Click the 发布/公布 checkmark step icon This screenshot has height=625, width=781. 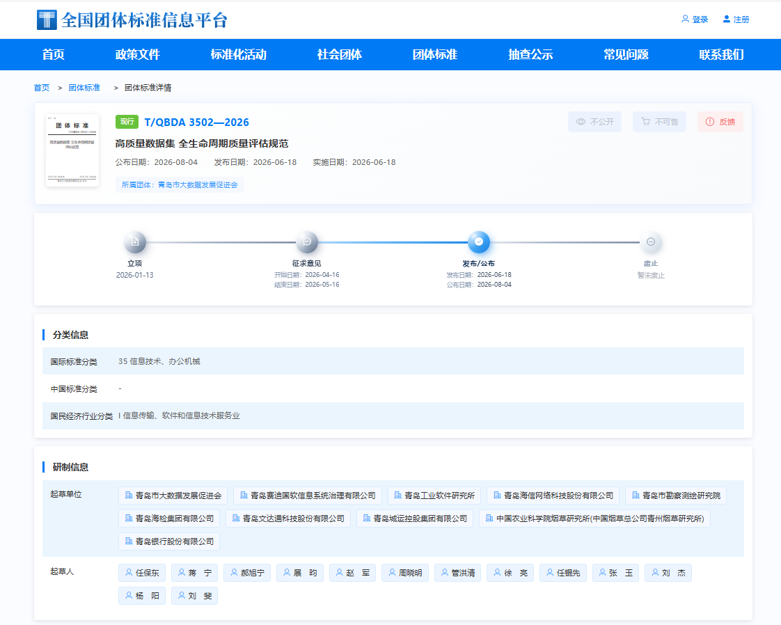479,242
